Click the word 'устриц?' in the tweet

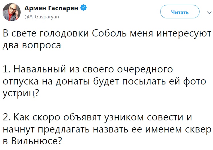pyautogui.click(x=21, y=94)
